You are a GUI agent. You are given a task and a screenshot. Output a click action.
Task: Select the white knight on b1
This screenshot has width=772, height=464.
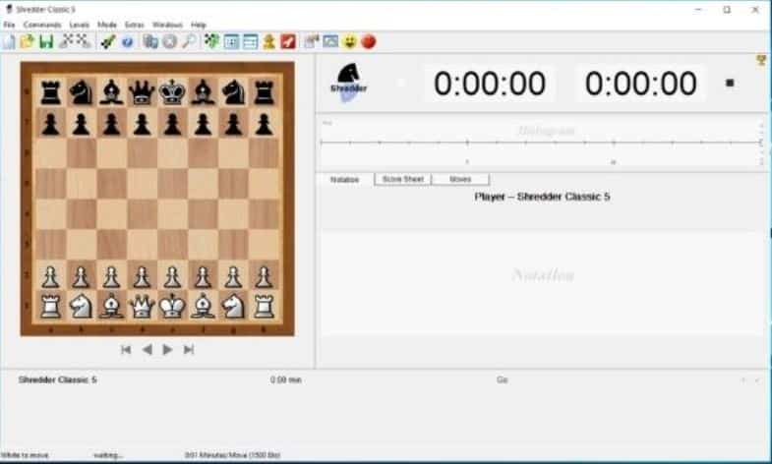pyautogui.click(x=81, y=306)
